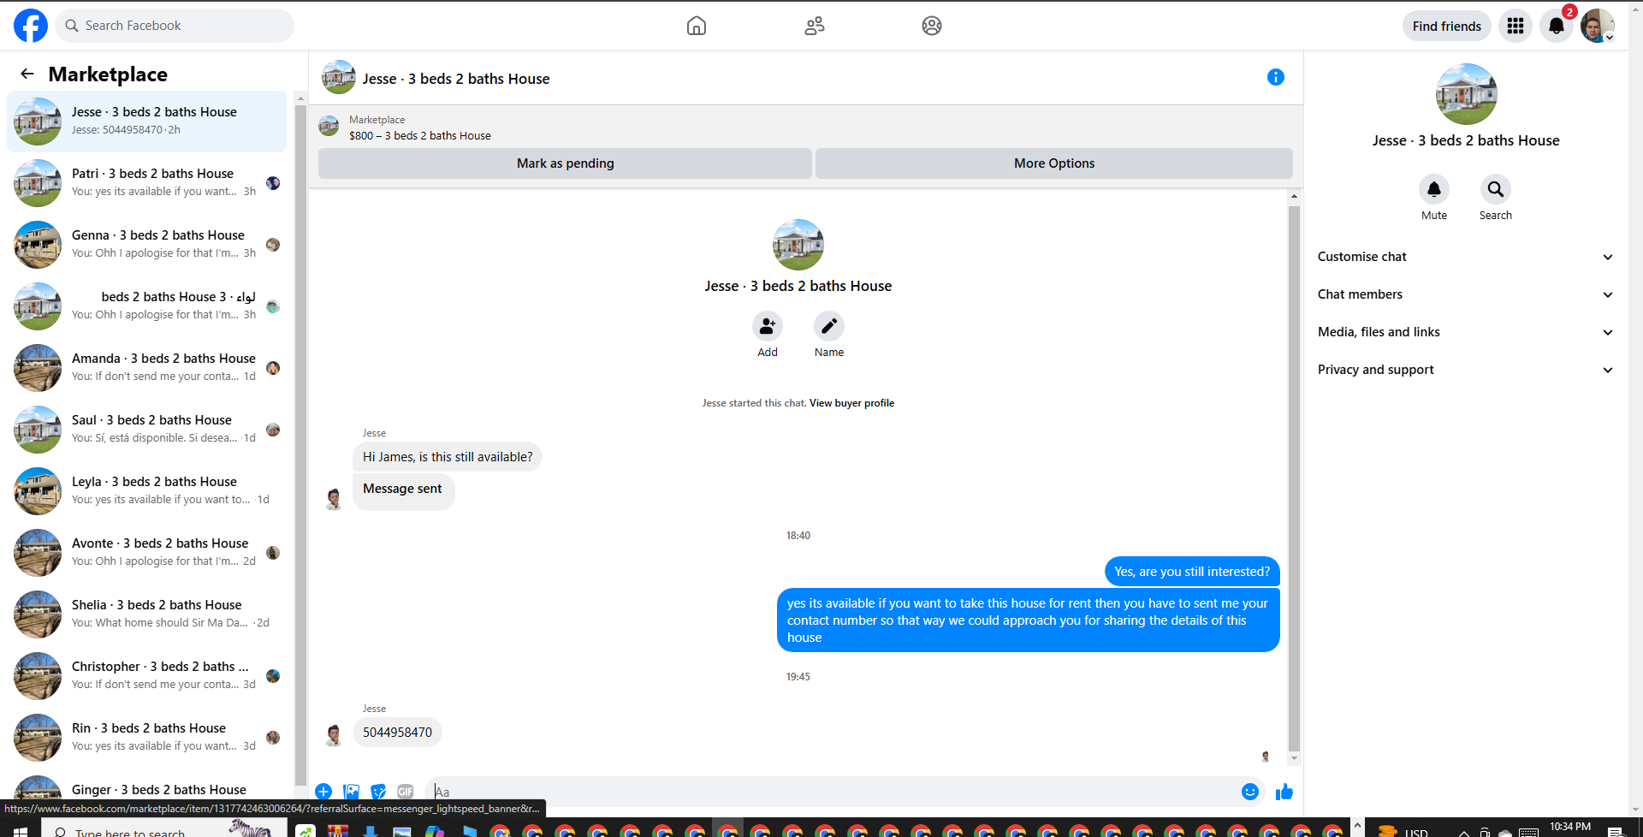This screenshot has width=1643, height=837.
Task: Click the house avatar above Add and Name
Action: [798, 245]
